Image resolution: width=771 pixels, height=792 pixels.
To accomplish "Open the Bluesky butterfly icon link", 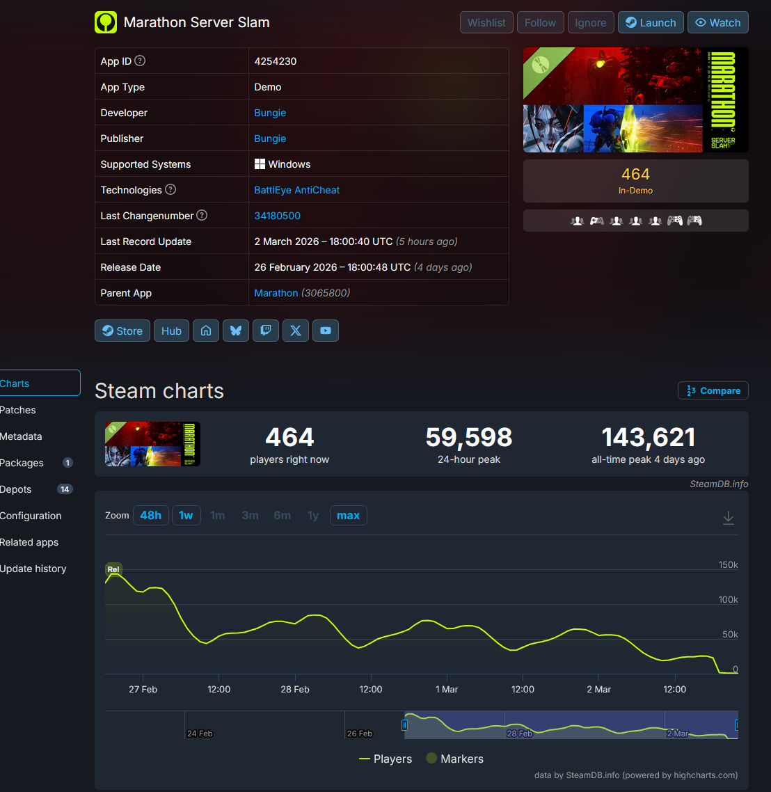I will click(236, 331).
